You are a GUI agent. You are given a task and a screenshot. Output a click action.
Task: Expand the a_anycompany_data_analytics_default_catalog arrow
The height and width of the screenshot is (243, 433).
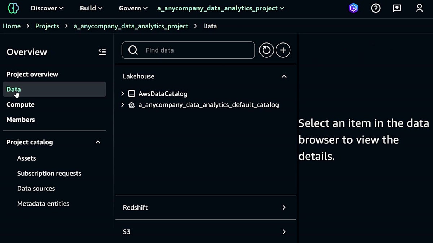point(123,105)
